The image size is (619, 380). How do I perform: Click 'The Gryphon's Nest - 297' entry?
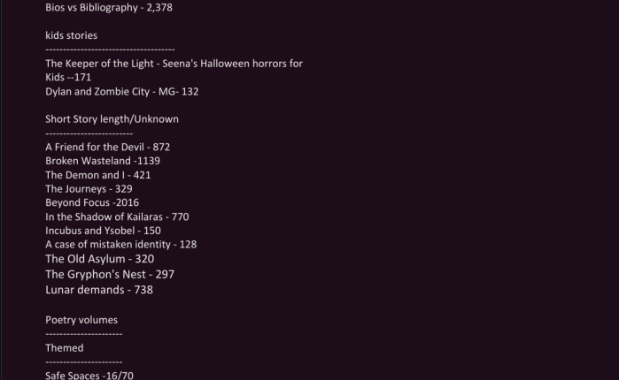(x=110, y=274)
